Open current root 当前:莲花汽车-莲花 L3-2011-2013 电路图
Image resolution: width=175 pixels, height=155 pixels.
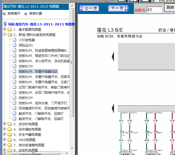(41, 24)
